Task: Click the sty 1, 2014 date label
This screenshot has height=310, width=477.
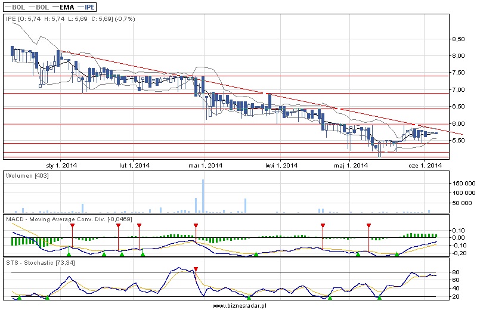Action: [61, 166]
